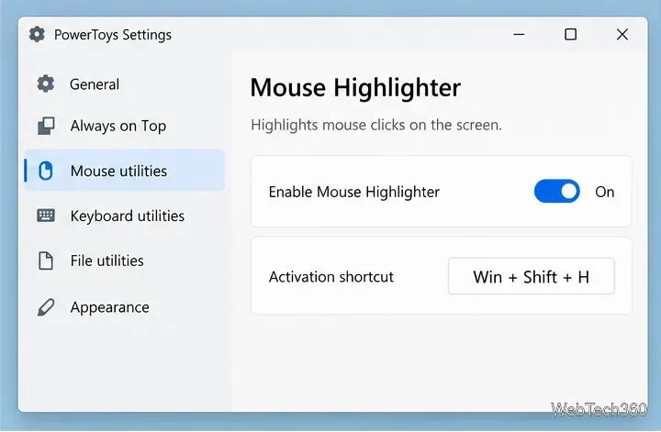661x432 pixels.
Task: Click the Keyboard utilities keyboard icon
Action: [46, 216]
